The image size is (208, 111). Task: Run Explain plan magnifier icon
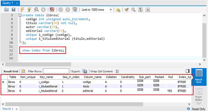(x=36, y=10)
